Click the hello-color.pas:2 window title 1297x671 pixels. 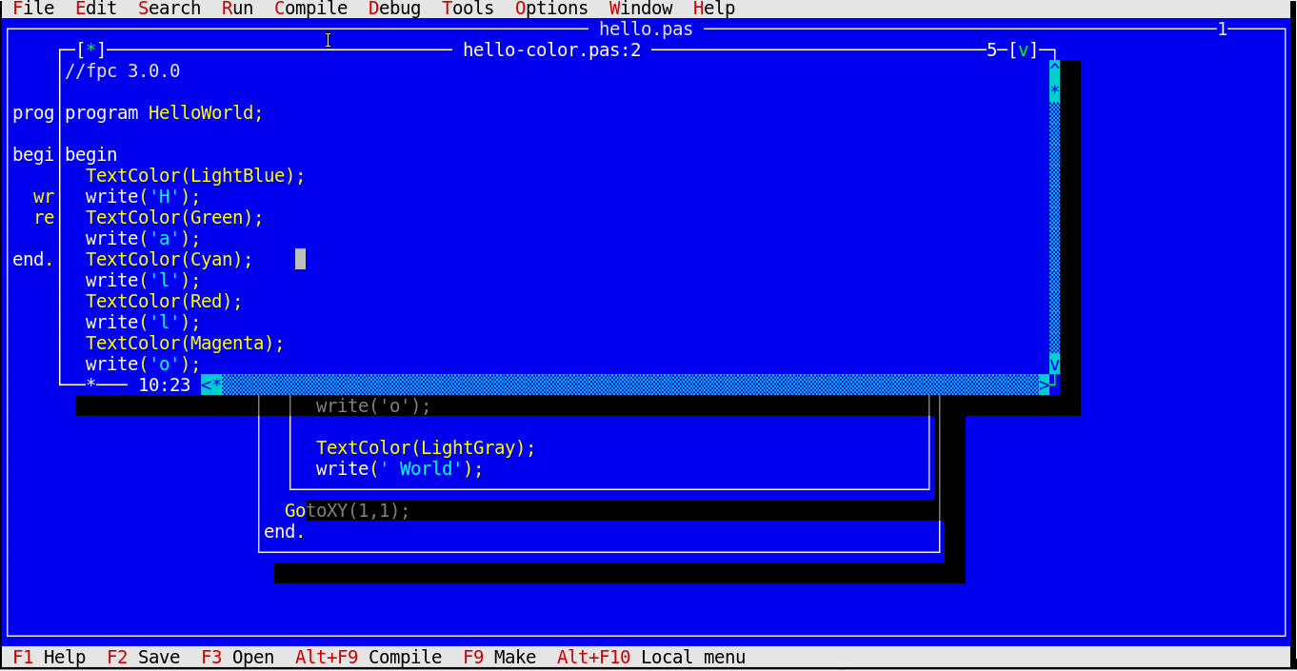551,49
